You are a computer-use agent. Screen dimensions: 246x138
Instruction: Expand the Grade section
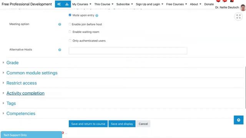coord(12,63)
